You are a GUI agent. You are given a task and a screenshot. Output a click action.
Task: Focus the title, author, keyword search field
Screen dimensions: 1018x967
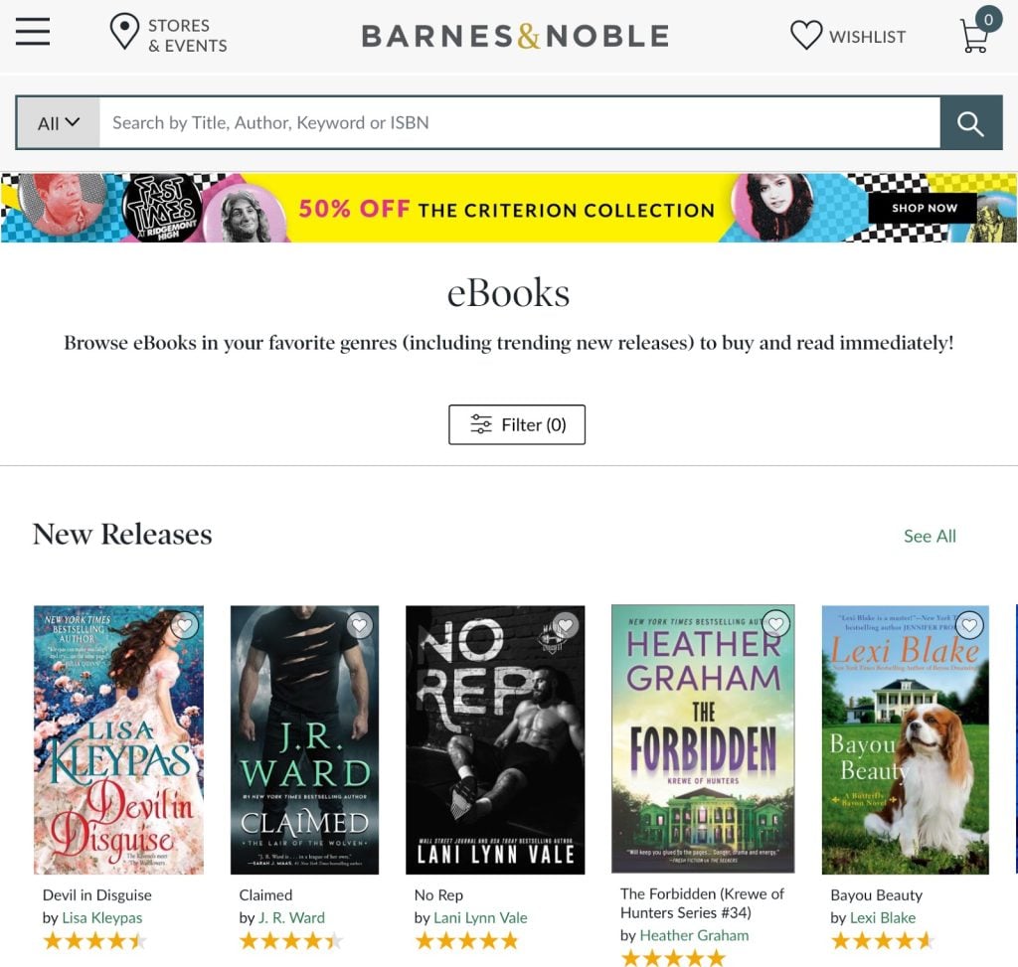pyautogui.click(x=519, y=122)
